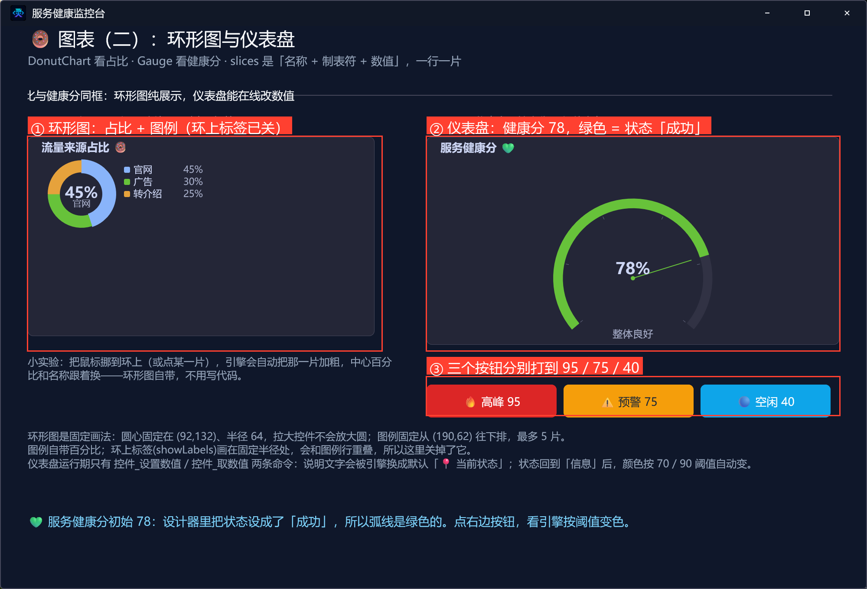Click the donut icon next to 流量来源占比
Image resolution: width=867 pixels, height=589 pixels.
click(121, 147)
